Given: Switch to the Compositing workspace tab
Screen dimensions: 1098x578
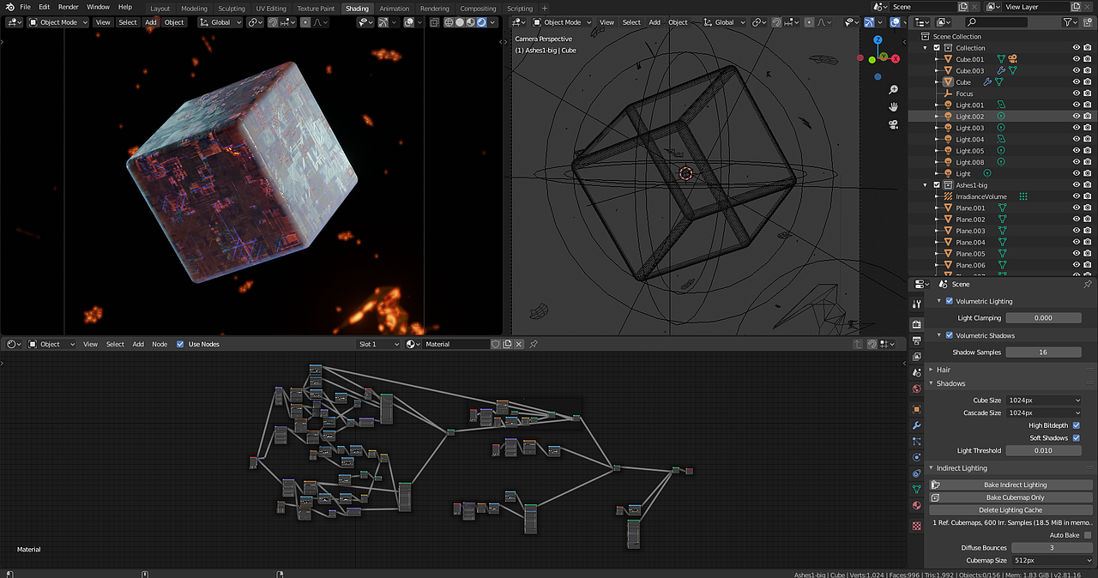Looking at the screenshot, I should click(478, 8).
